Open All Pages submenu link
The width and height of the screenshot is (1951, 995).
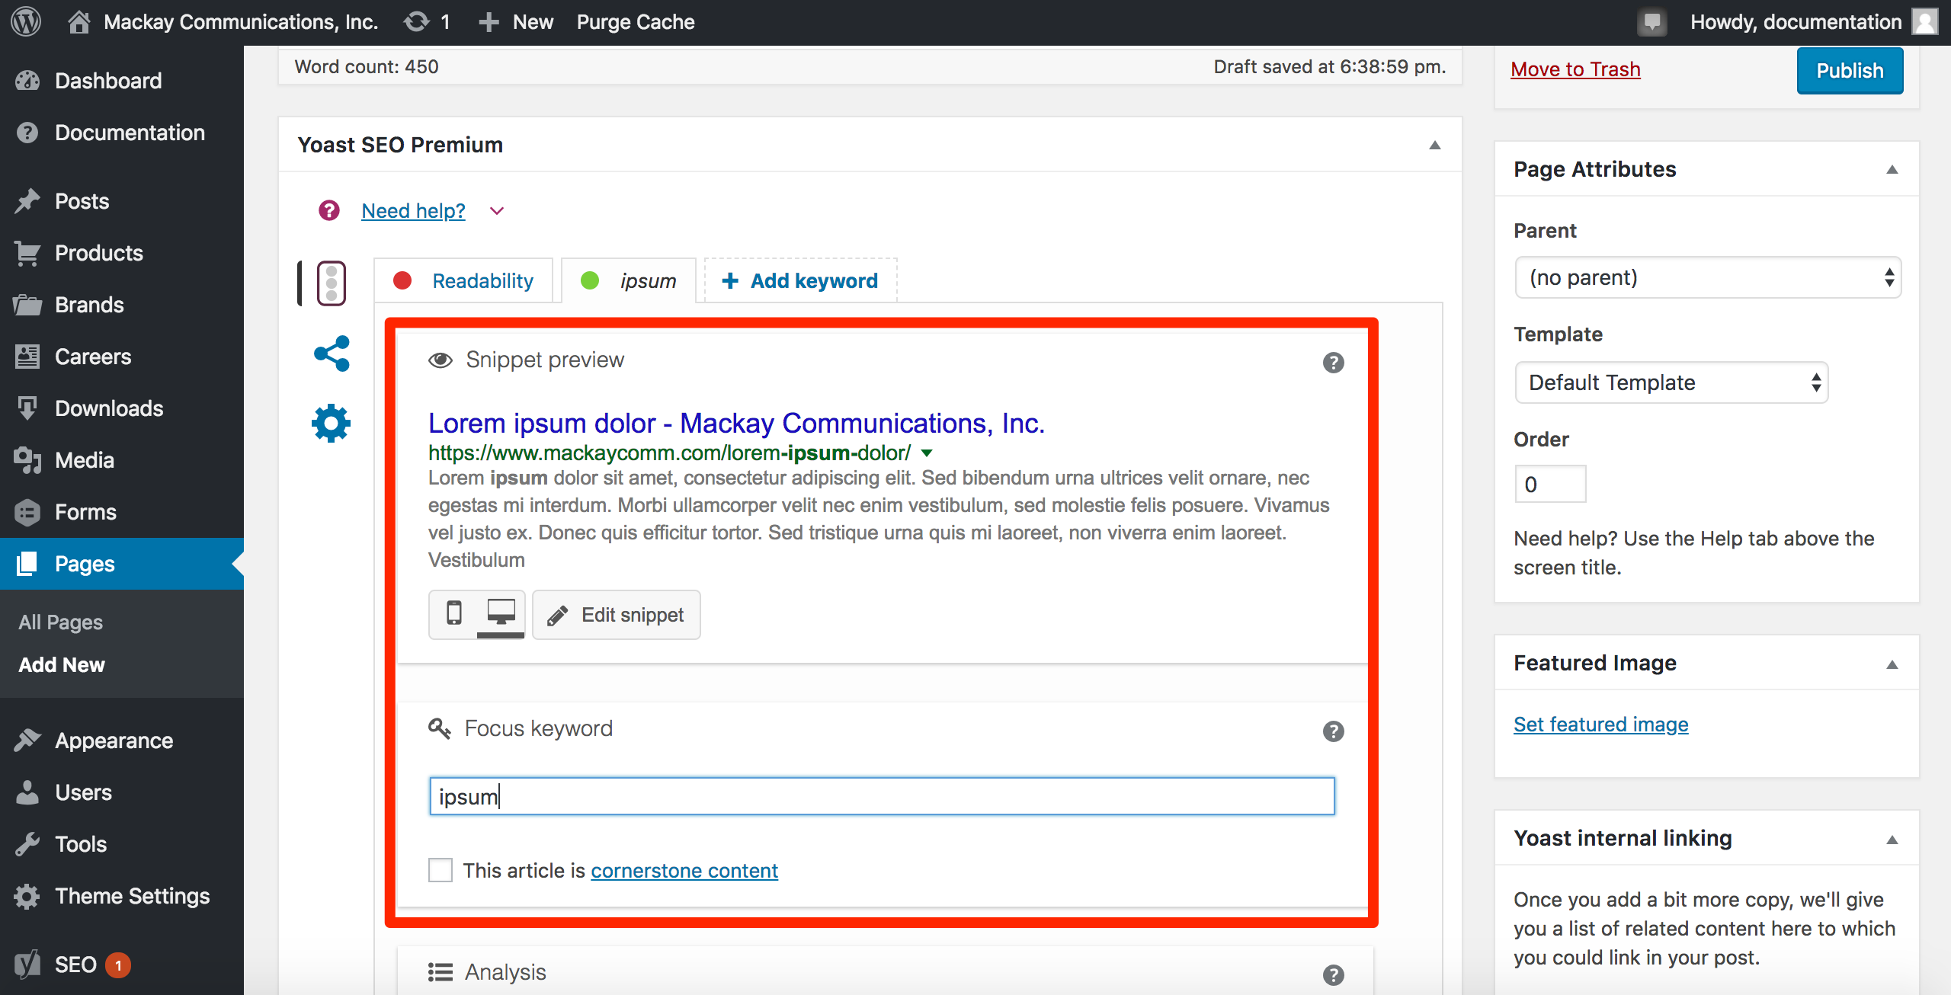pyautogui.click(x=61, y=622)
